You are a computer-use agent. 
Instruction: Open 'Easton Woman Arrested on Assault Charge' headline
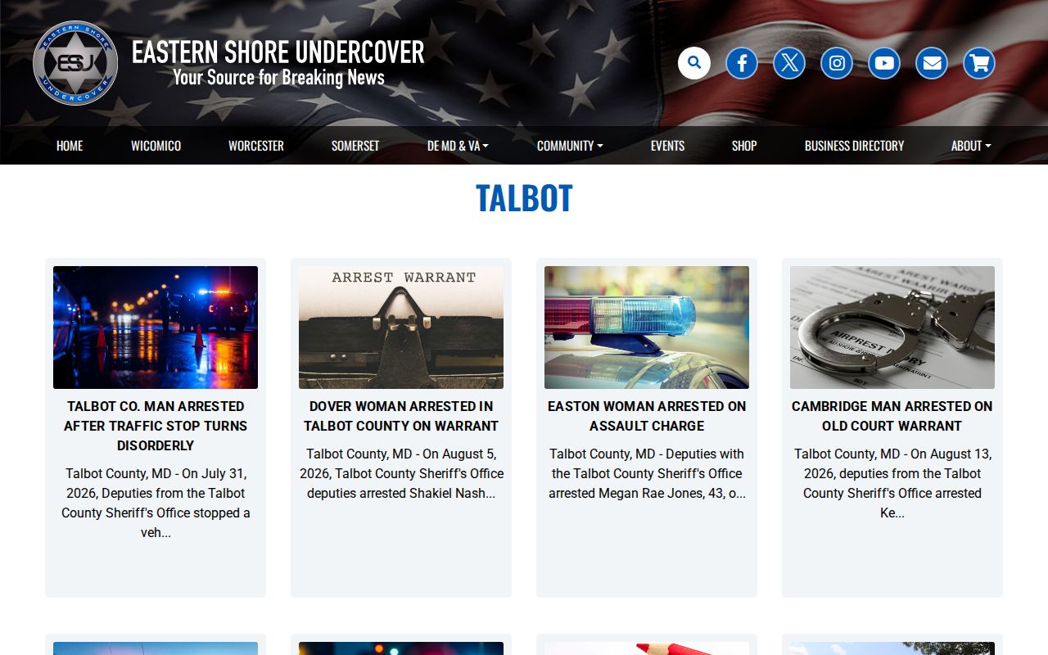pos(647,416)
